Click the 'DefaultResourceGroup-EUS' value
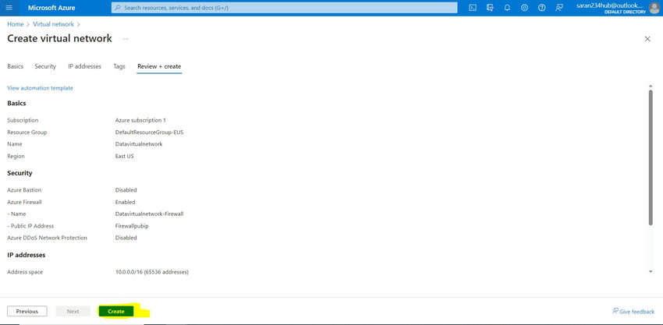Viewport: 663px width, 325px height. pos(149,132)
